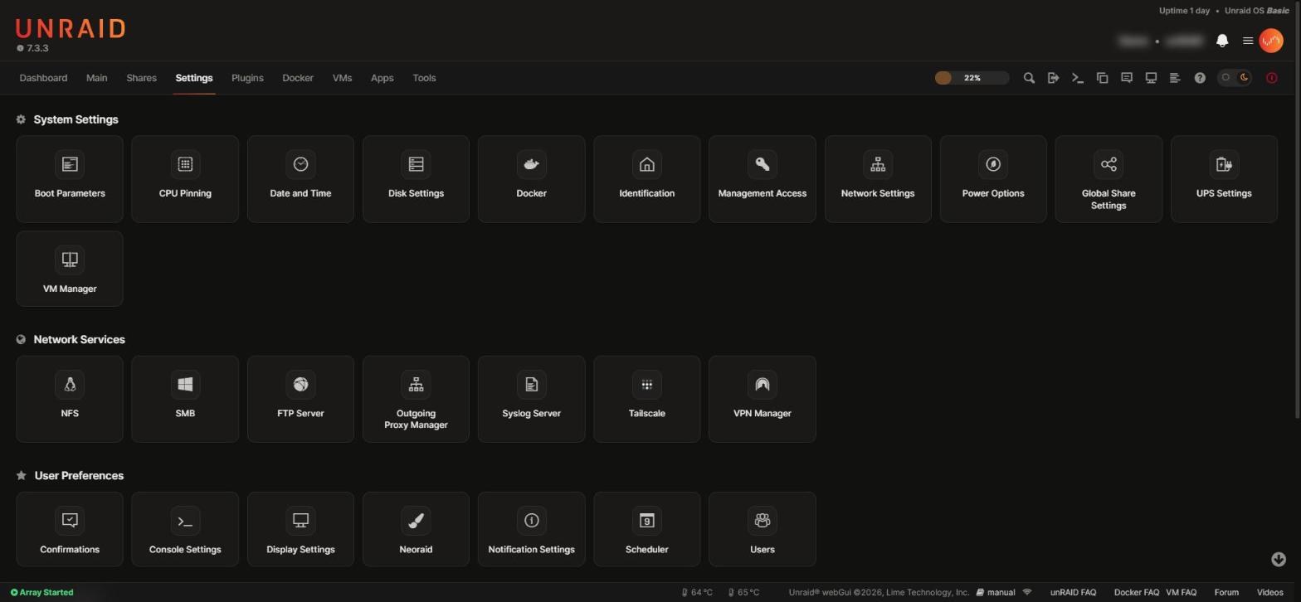Viewport: 1301px width, 602px height.
Task: Open the hamburger menu beside the avatar
Action: pyautogui.click(x=1247, y=41)
